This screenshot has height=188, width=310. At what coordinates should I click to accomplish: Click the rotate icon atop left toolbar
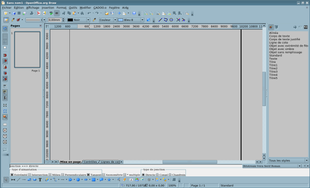(x=5, y=29)
